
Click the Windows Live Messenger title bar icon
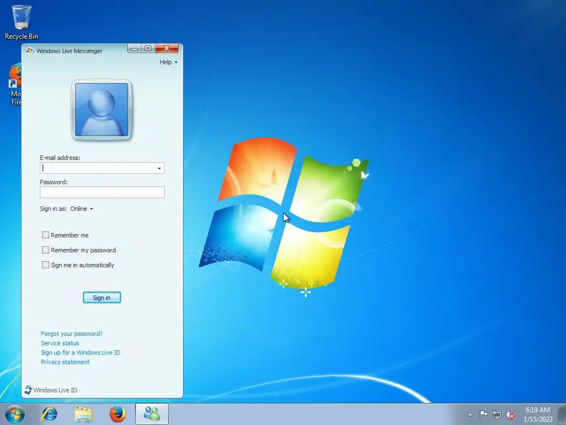[30, 51]
